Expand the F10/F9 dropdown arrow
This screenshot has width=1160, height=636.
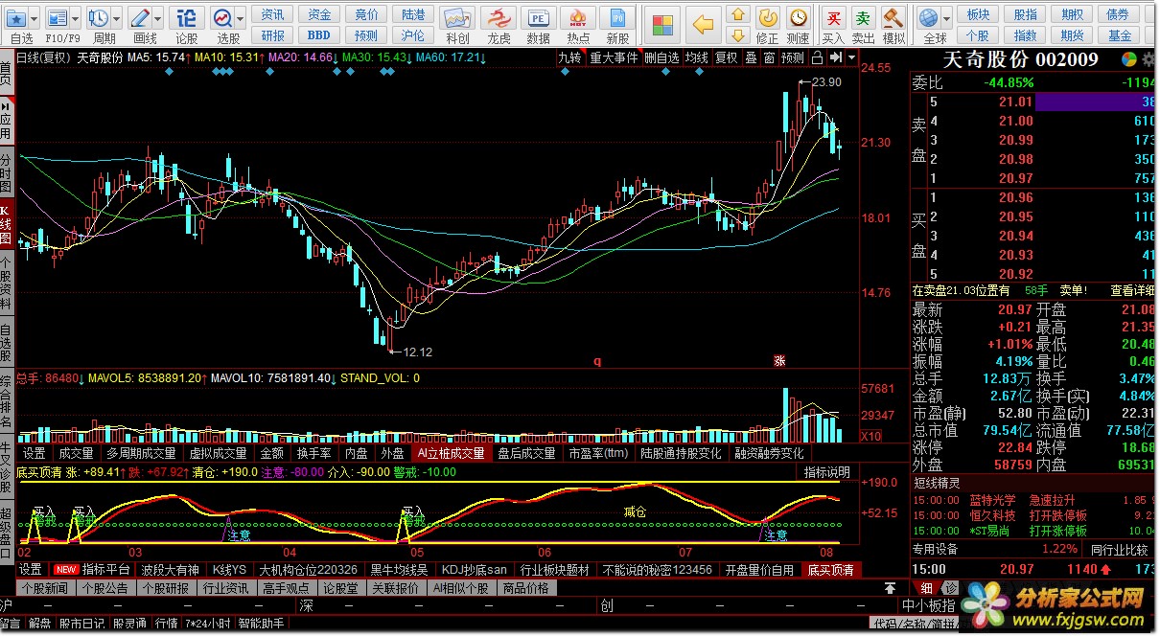76,17
